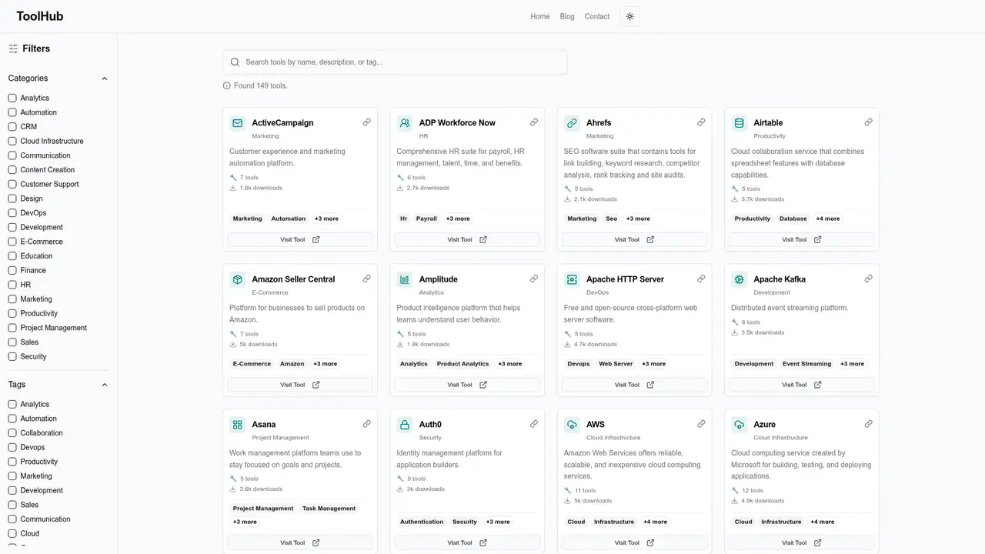Click the Ahrefs logo icon
985x554 pixels.
point(572,123)
